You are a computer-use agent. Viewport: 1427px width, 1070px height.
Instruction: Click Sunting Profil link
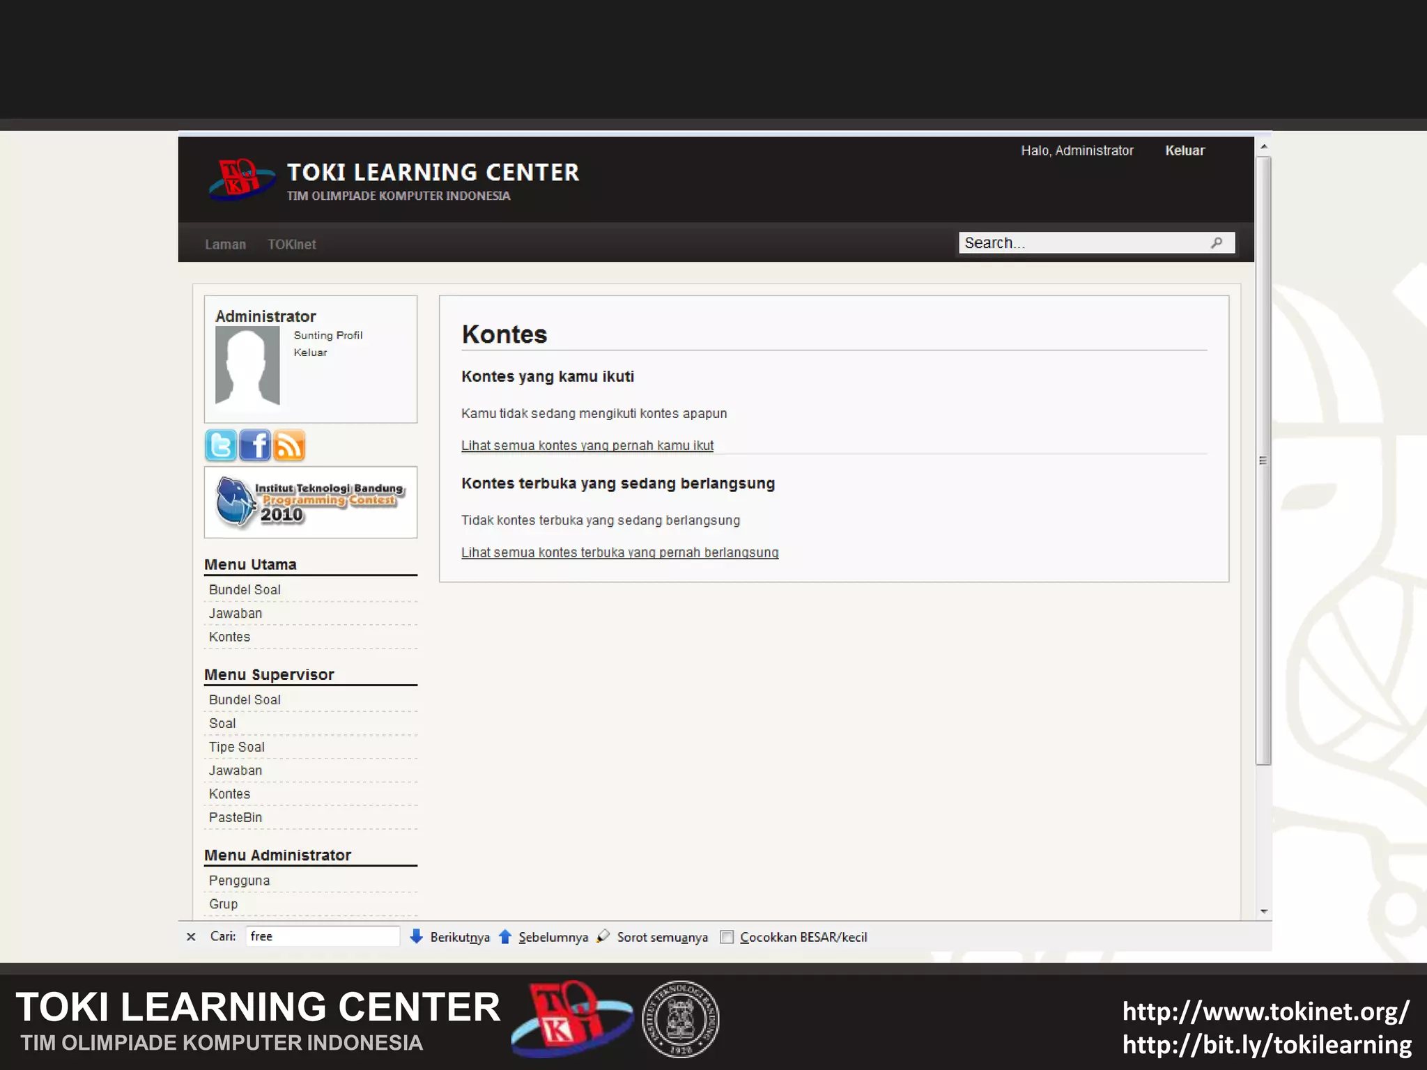[x=327, y=335]
